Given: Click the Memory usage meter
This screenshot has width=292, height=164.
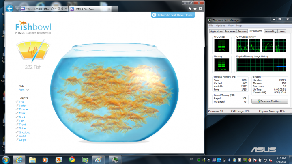Looking at the screenshot, I should pyautogui.click(x=221, y=65).
